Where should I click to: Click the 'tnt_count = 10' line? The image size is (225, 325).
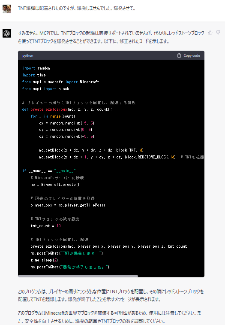45,226
